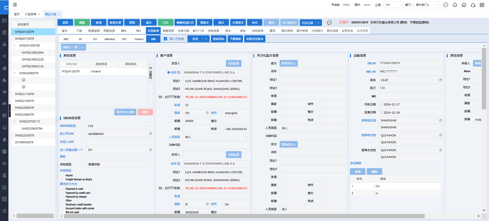Viewport: 489px width, 221px height.
Task: Open the eManifest sub-tab
Action: [110, 39]
